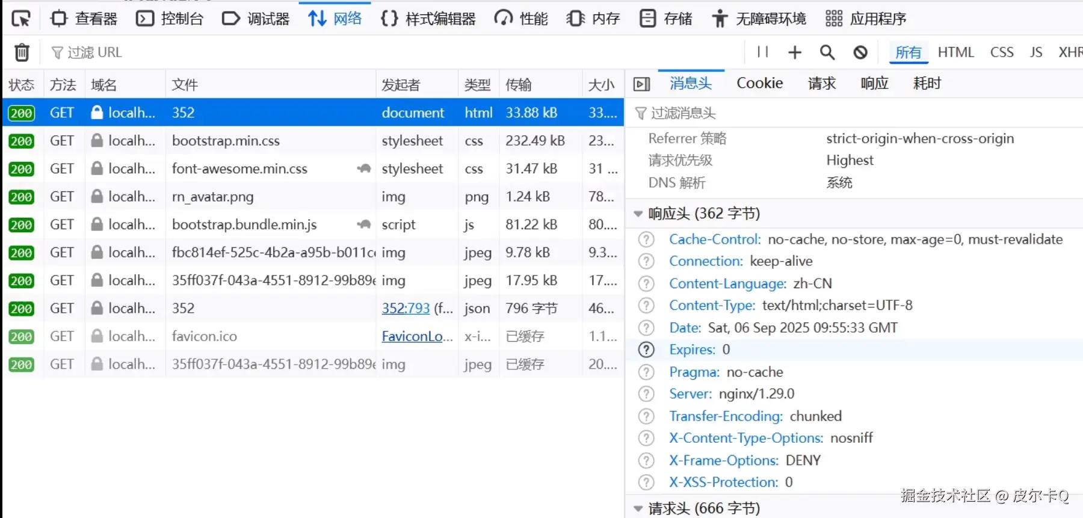Screen dimensions: 1083x518
Task: Collapse the 请求头 section
Action: 638,508
